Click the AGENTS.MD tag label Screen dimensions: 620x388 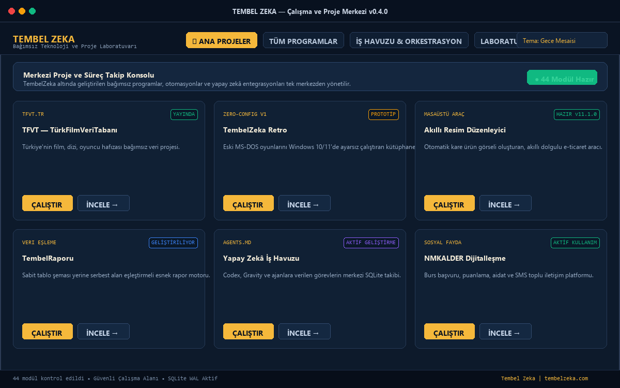click(x=237, y=243)
